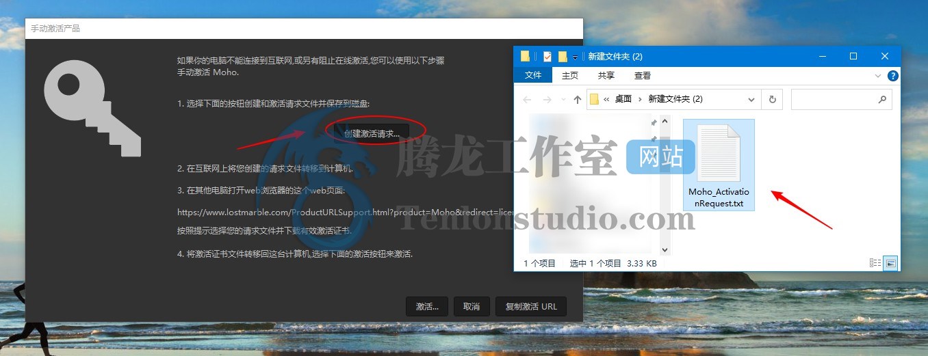Switch to the 查看 ribbon tab

tap(642, 76)
